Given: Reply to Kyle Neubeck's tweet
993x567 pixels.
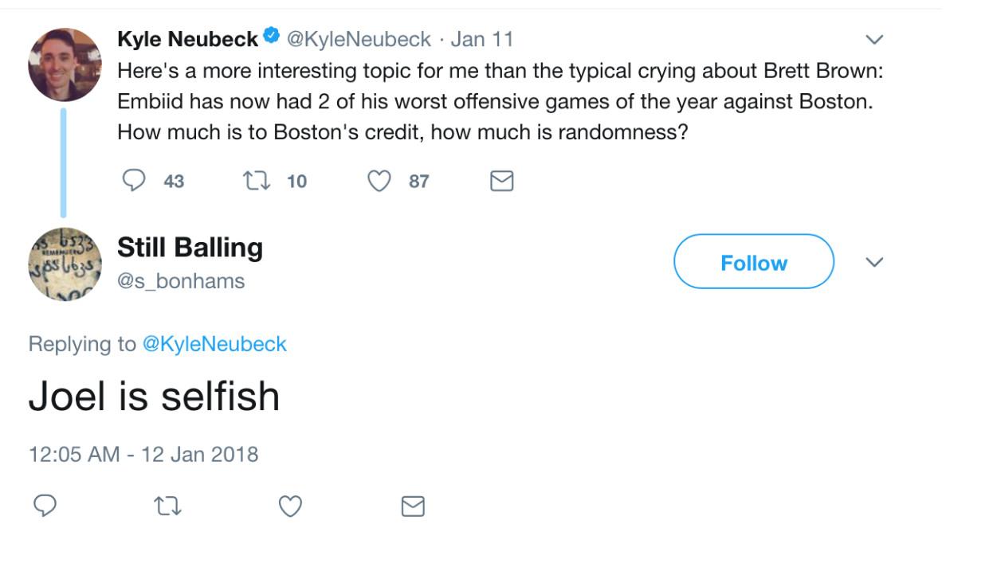Looking at the screenshot, I should (132, 182).
